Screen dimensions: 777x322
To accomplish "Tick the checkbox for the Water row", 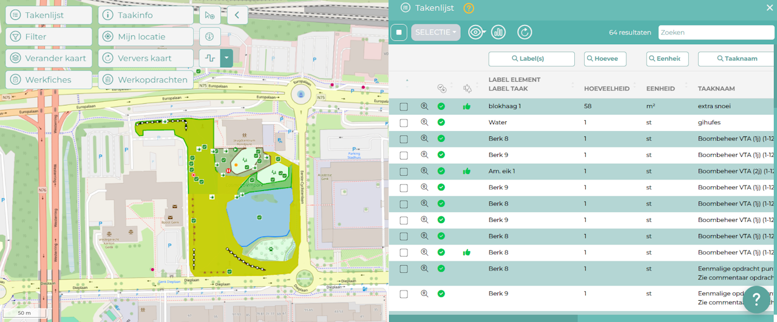I will (x=404, y=122).
